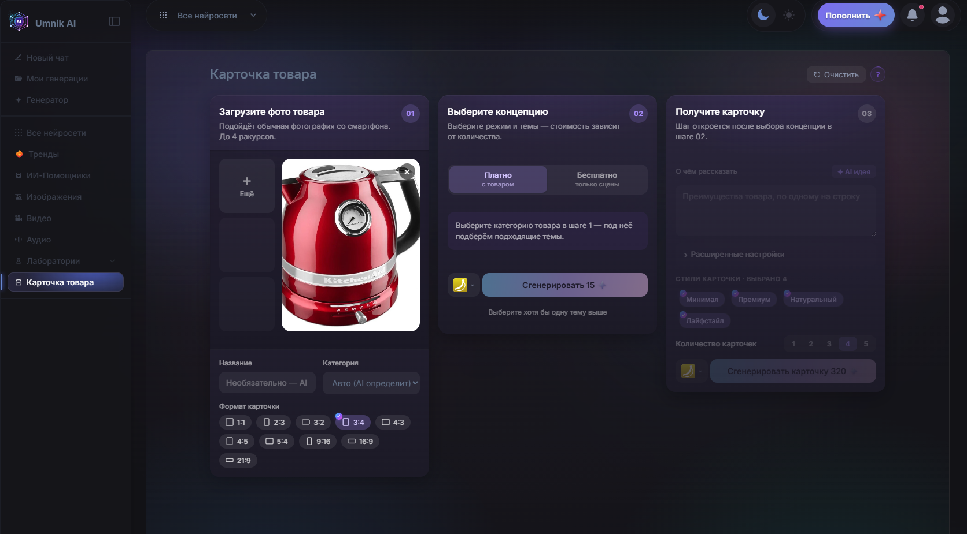Focus the Название input field

(x=267, y=383)
